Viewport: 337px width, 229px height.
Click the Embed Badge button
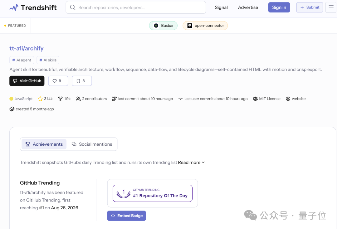pos(127,216)
